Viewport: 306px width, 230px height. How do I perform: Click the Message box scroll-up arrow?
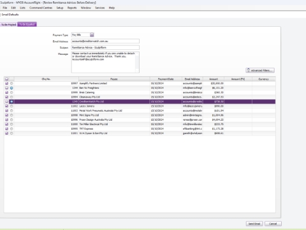(x=137, y=54)
